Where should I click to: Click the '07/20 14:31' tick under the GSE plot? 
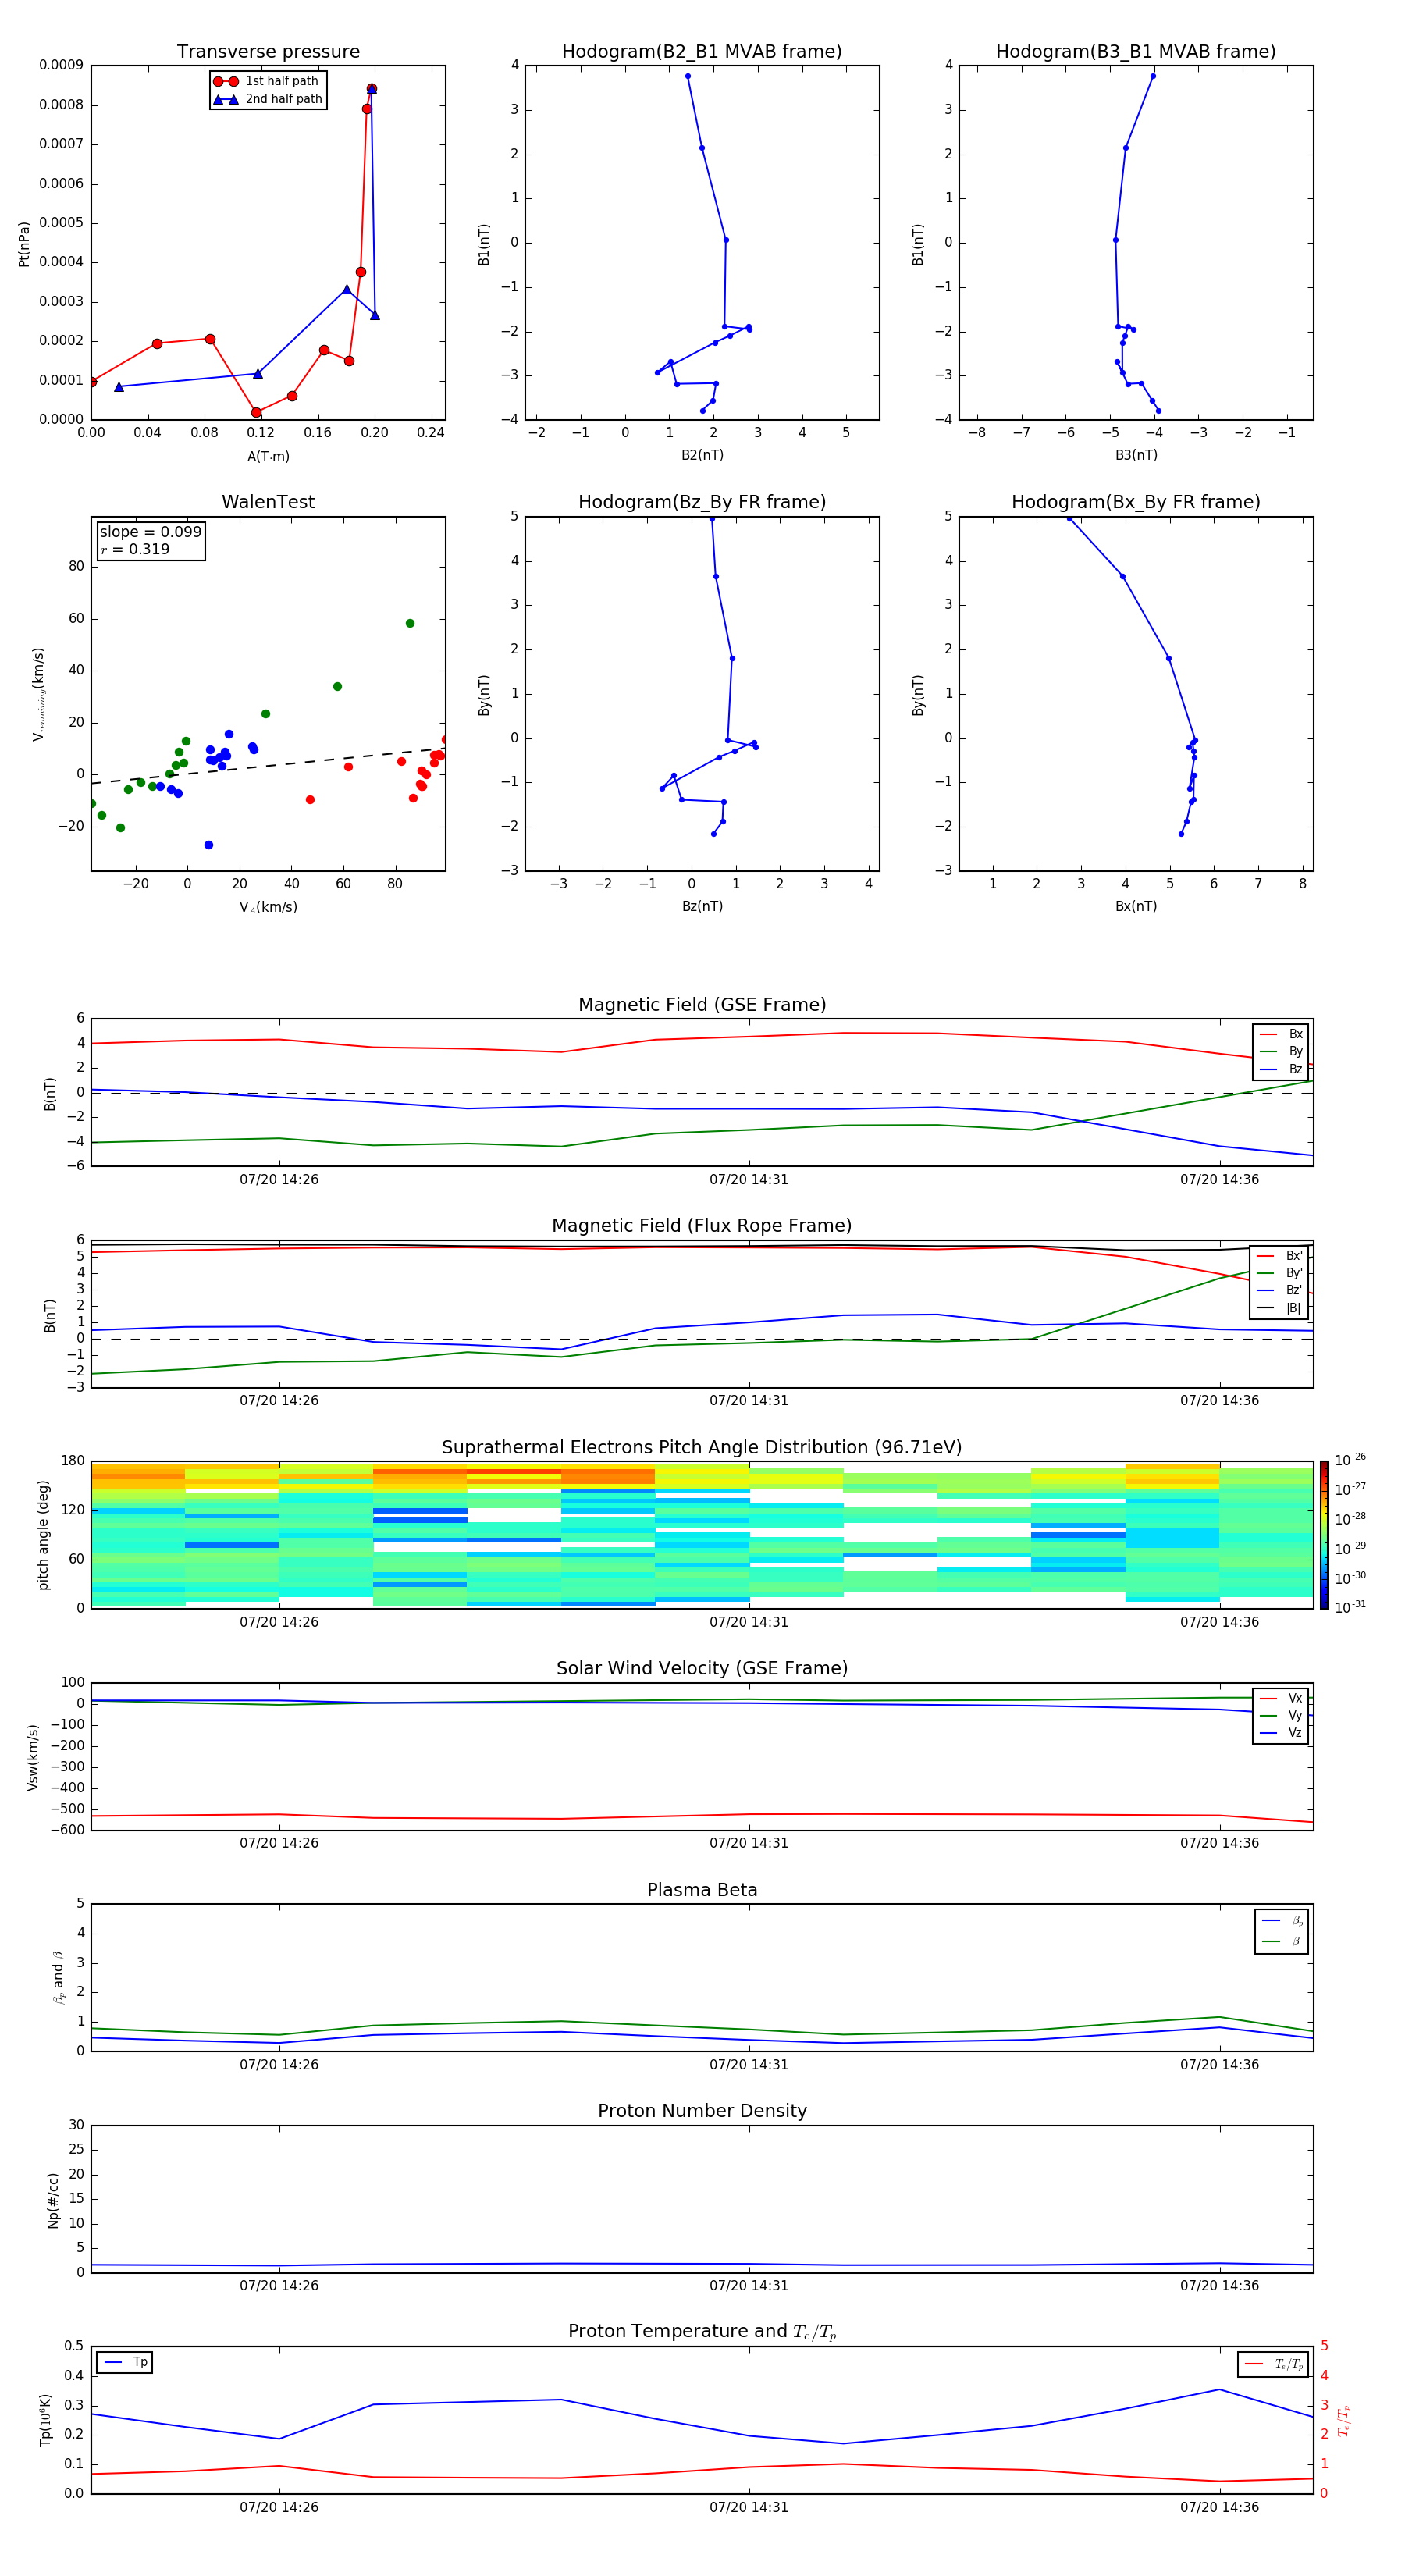coord(749,1179)
